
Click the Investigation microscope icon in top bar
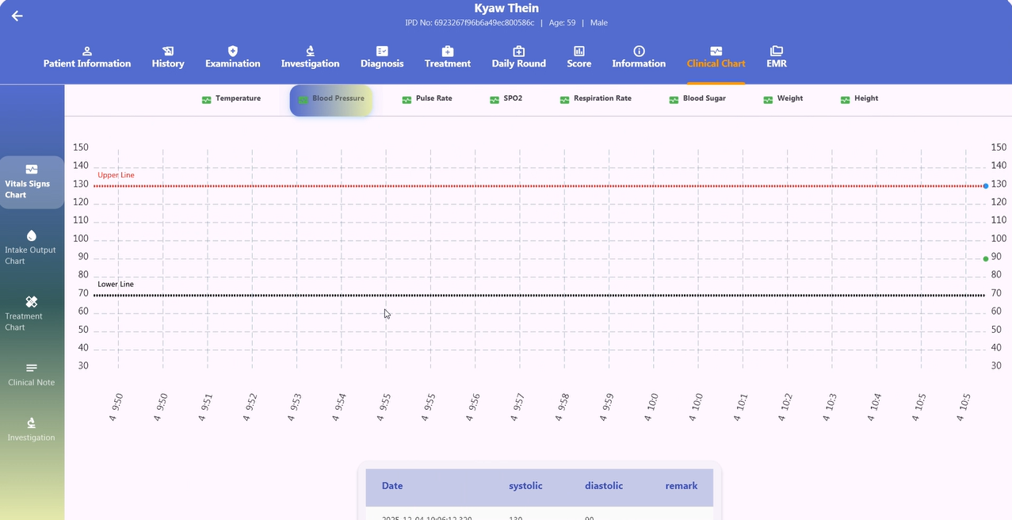pos(310,51)
